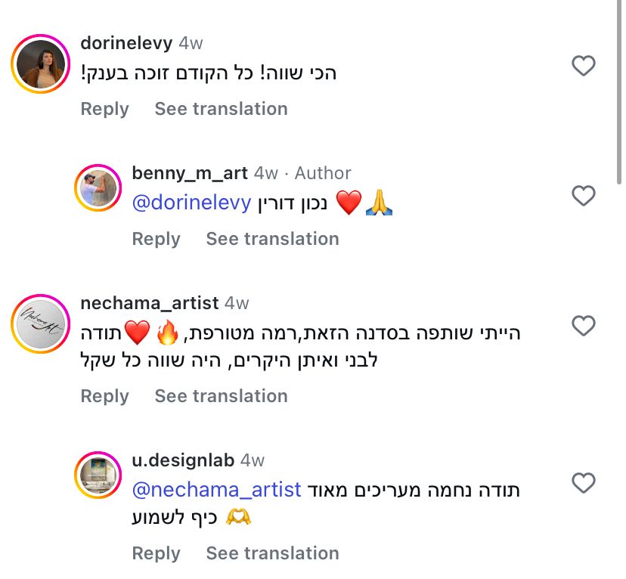This screenshot has height=579, width=626.
Task: Open dorinelevy's profile picture
Action: pos(41,64)
